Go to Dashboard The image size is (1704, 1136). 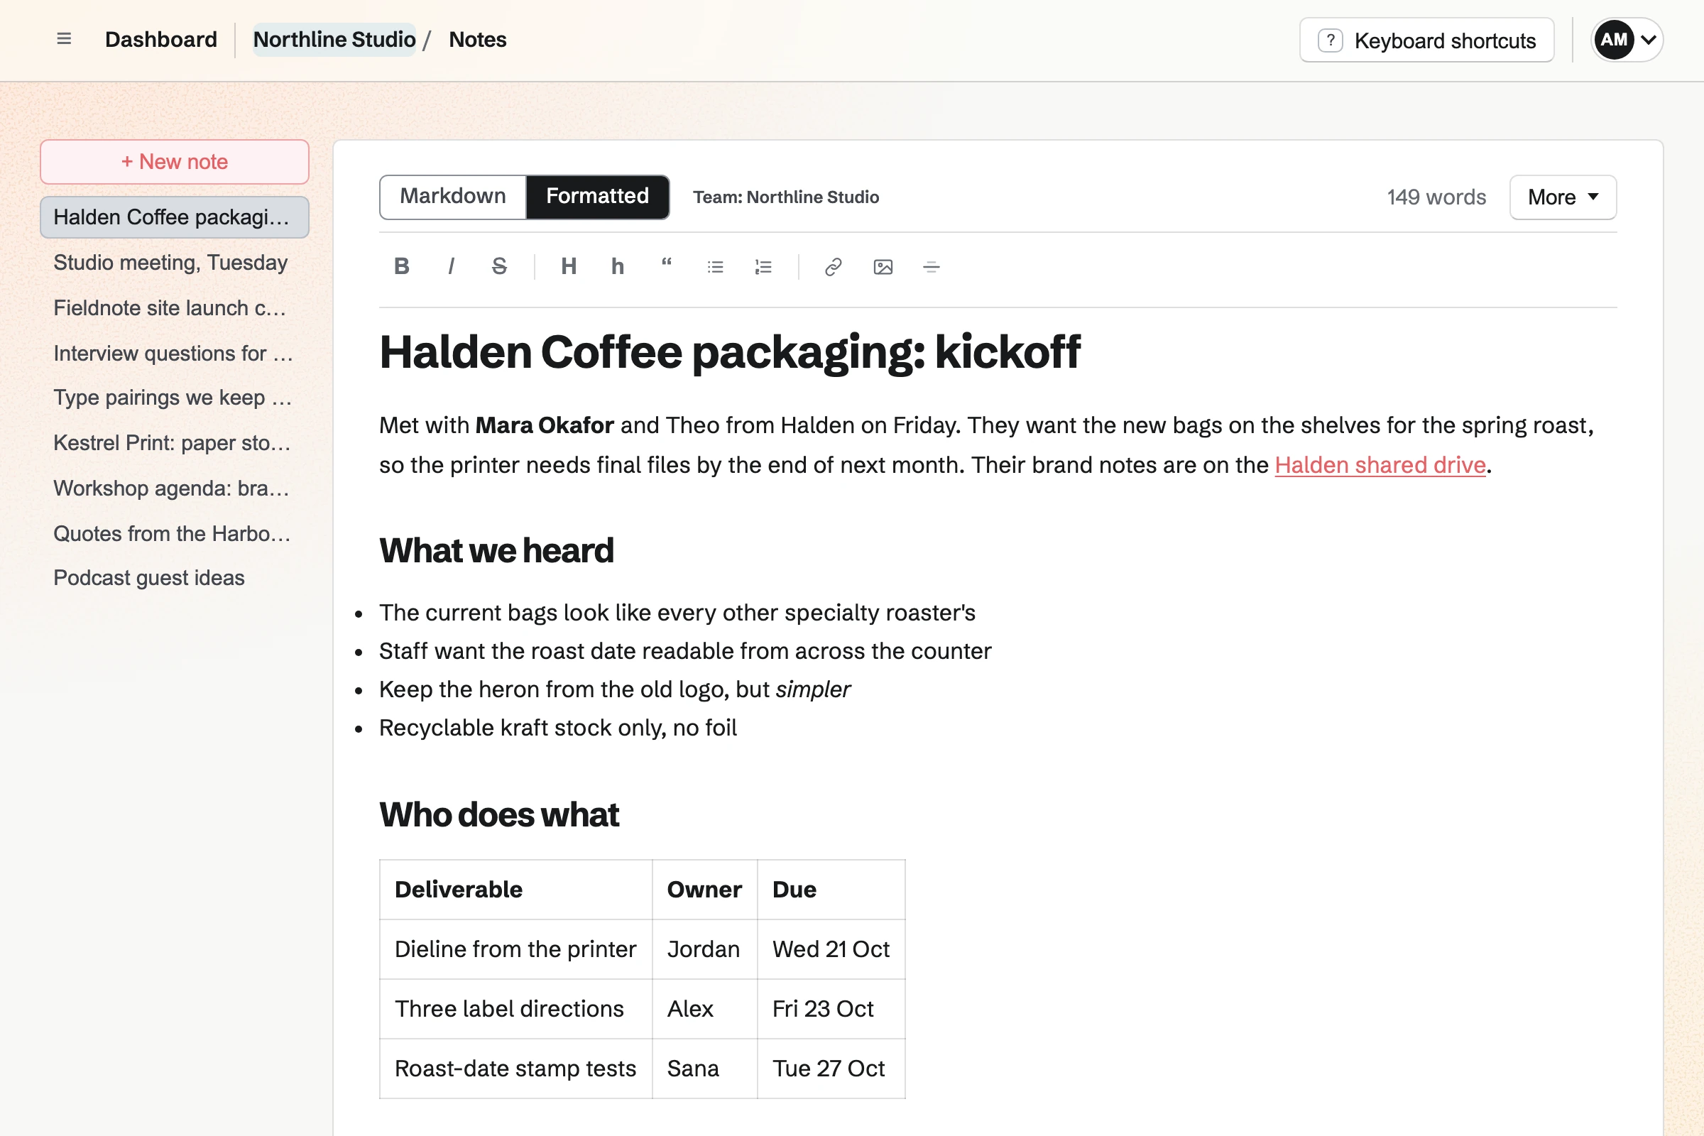click(161, 39)
